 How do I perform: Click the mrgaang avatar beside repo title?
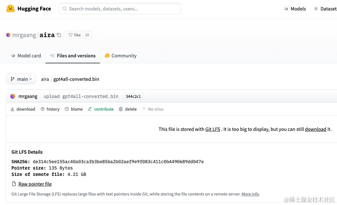coord(8,35)
